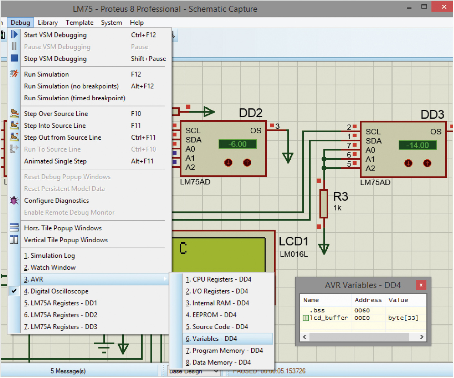Image resolution: width=454 pixels, height=378 pixels.
Task: Click the Start VSM Debugging play icon
Action: (14, 35)
